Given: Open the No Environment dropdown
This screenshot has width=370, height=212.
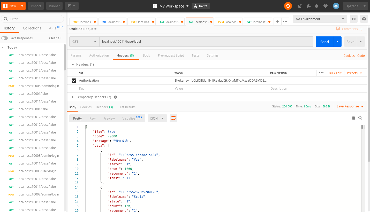Looking at the screenshot, I should click(x=320, y=19).
